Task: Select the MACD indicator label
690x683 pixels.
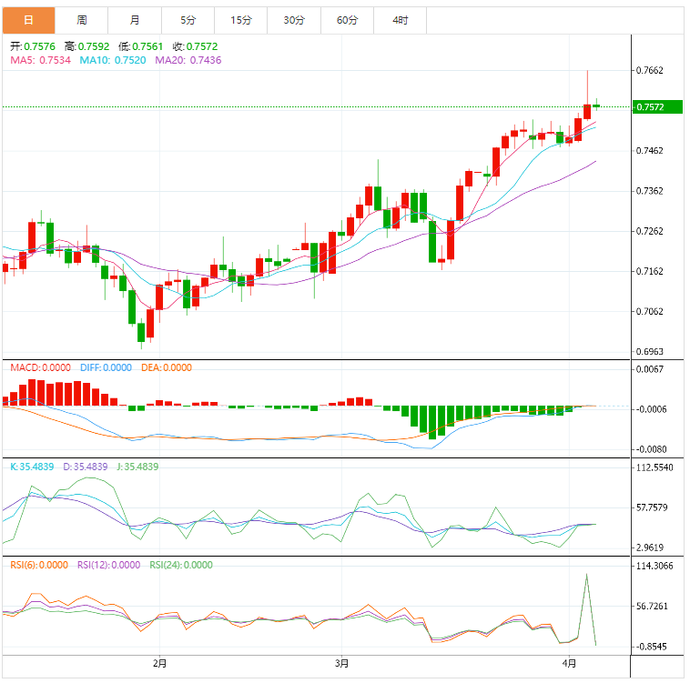Action: tap(40, 367)
